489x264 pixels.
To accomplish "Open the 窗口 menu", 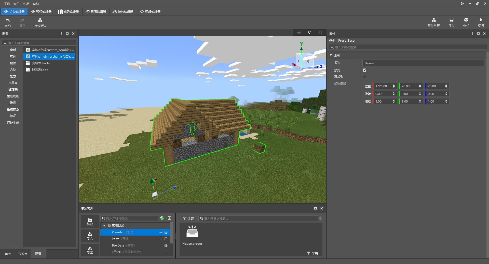I will click(x=17, y=4).
